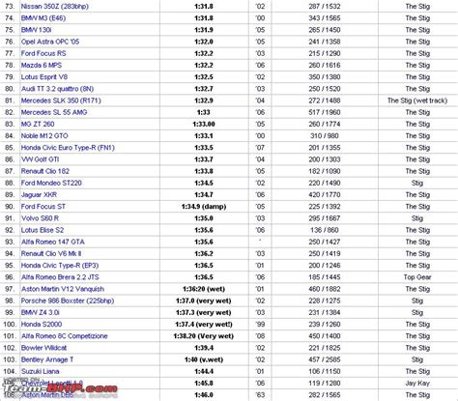
Task: Click the Jaguar XKR link
Action: (x=39, y=194)
